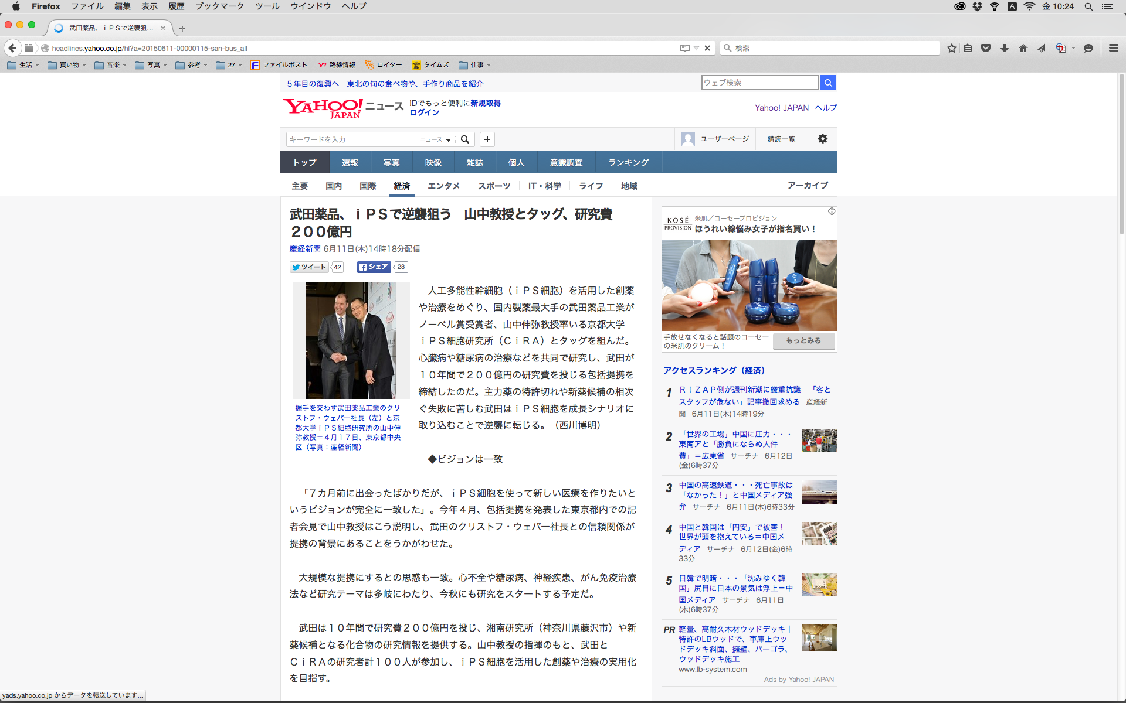The image size is (1126, 703).
Task: Enable reader view book icon
Action: point(684,48)
